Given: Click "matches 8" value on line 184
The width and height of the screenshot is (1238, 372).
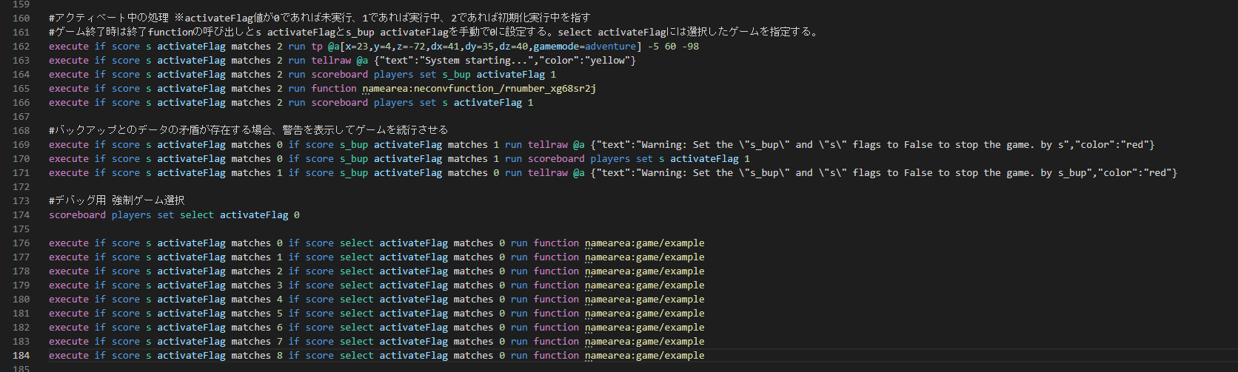Looking at the screenshot, I should click(x=257, y=356).
